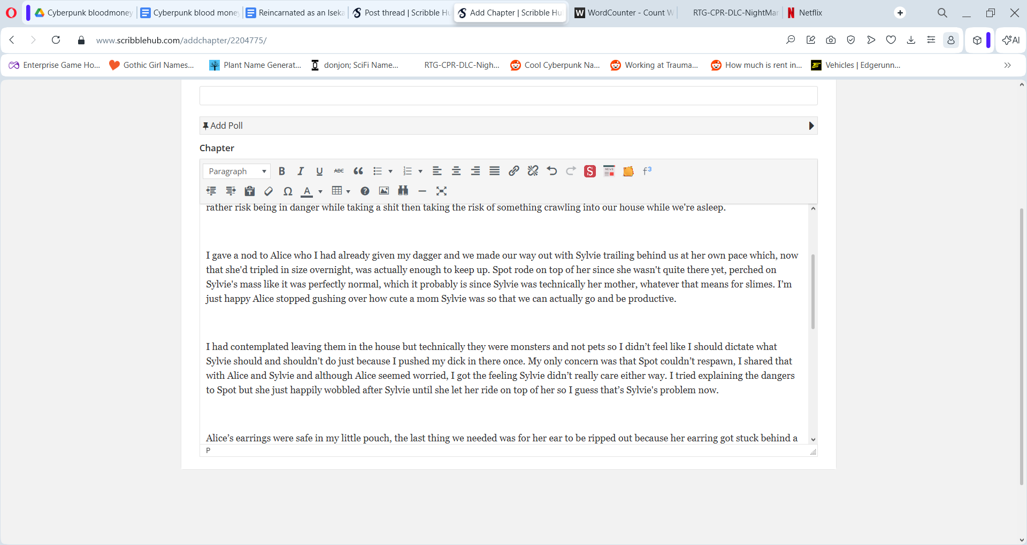Enter fullscreen editor mode
1027x545 pixels.
tap(441, 191)
